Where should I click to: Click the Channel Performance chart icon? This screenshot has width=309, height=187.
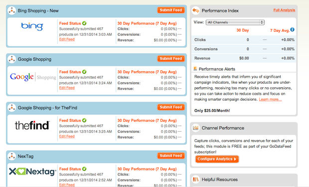tap(196, 128)
